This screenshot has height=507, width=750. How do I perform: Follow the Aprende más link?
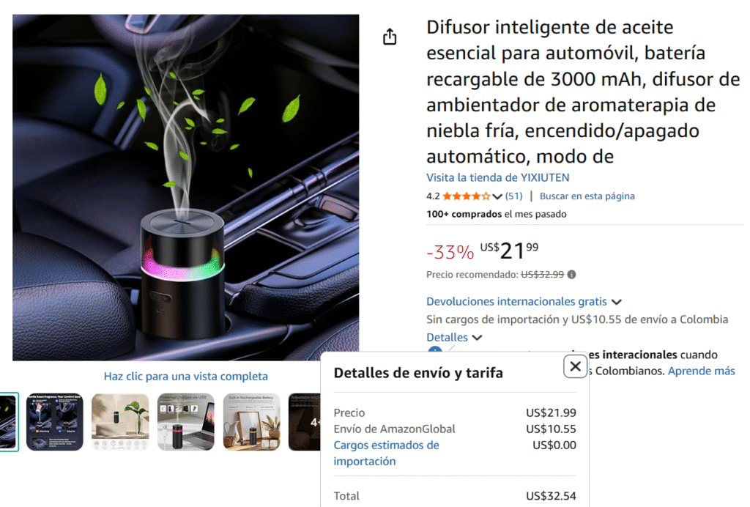tap(701, 371)
